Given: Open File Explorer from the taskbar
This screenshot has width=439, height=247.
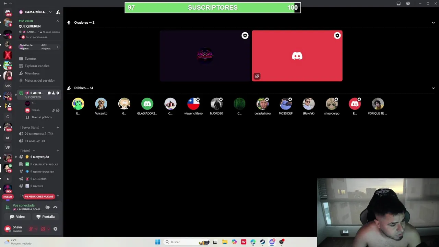Looking at the screenshot, I should (224, 242).
